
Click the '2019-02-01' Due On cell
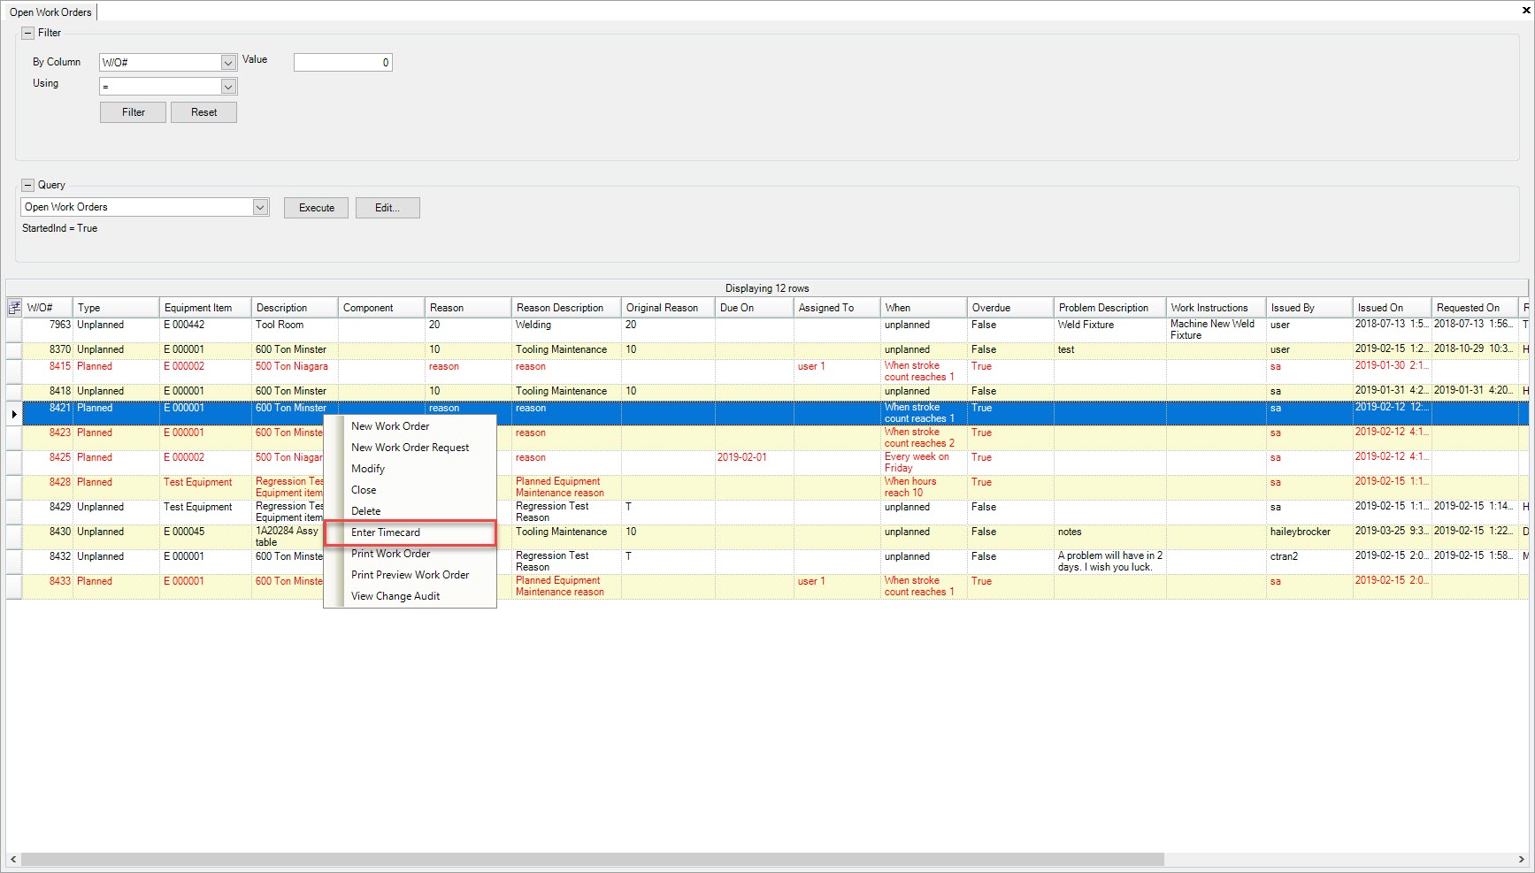coord(754,463)
